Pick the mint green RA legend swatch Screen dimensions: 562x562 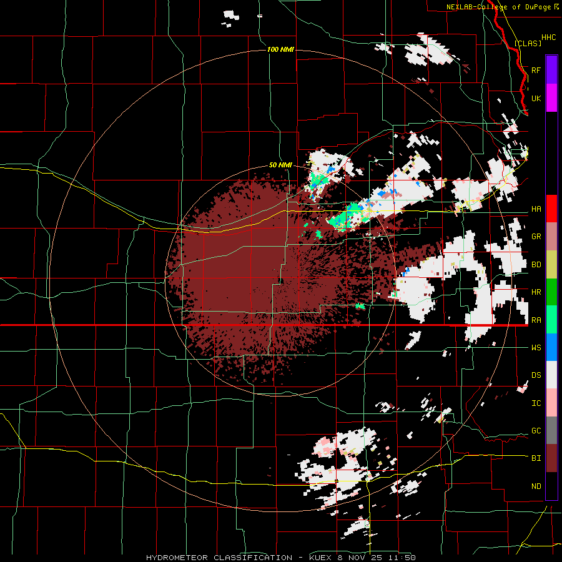point(551,320)
